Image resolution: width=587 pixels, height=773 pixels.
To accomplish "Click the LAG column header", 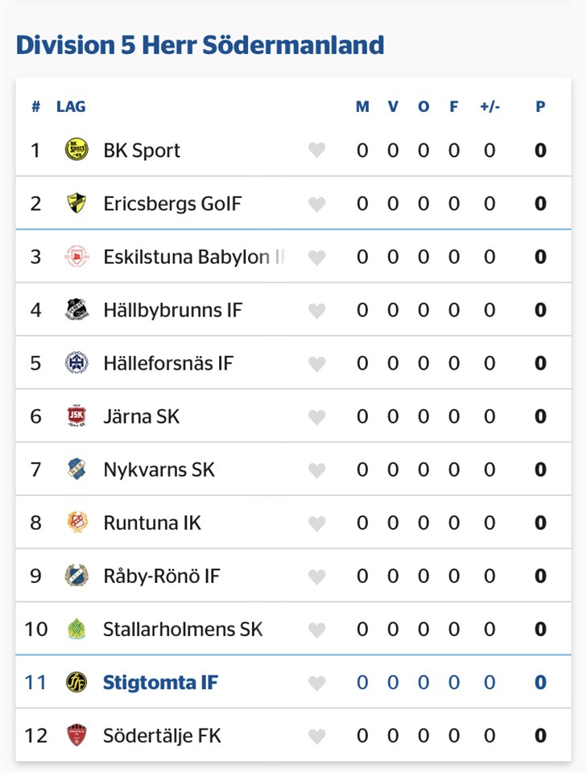I will [71, 106].
